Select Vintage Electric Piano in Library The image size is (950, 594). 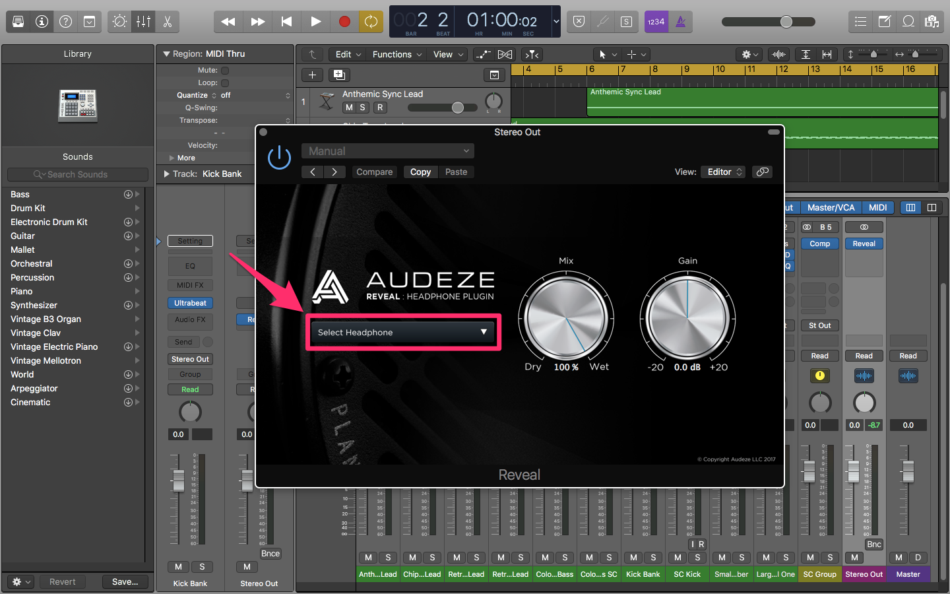point(54,346)
